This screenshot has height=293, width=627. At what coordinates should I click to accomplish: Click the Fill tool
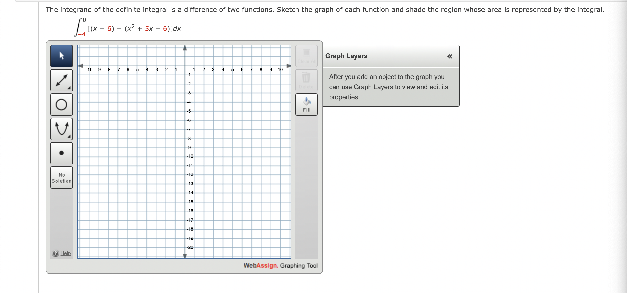click(306, 104)
